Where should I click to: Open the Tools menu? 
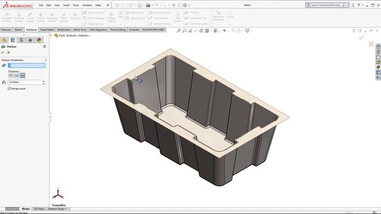pos(76,5)
